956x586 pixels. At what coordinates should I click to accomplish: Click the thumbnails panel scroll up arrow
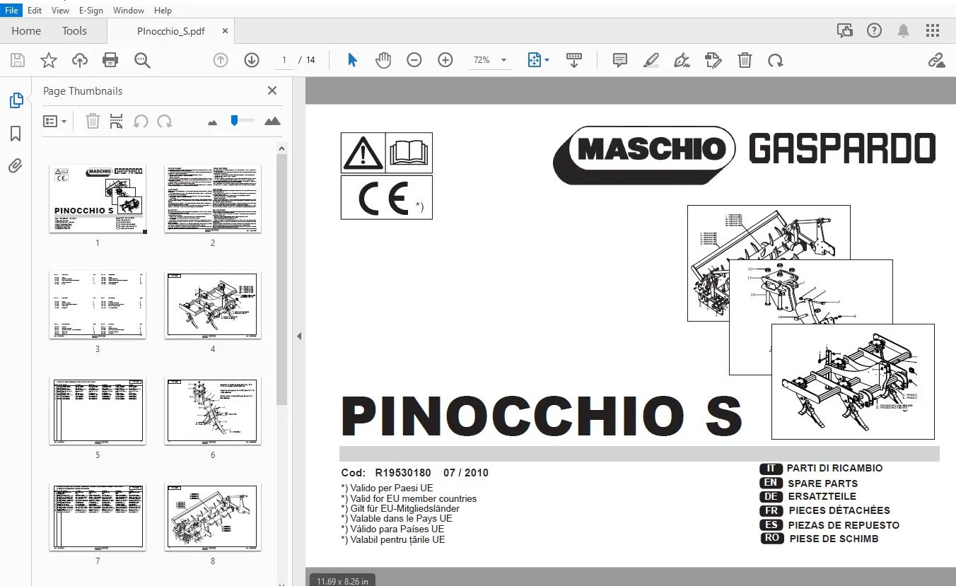281,148
